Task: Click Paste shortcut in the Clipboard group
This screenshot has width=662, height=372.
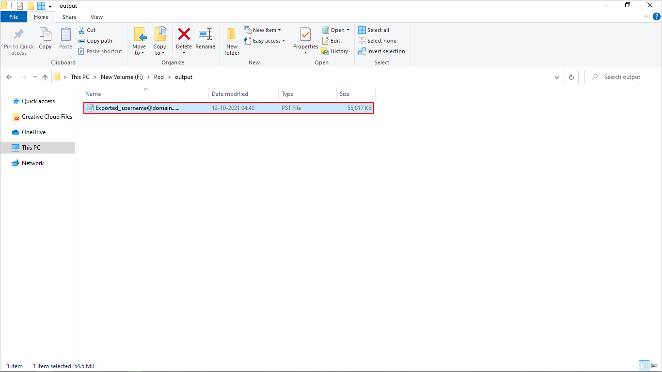Action: 100,51
